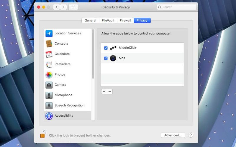Select the Contacts label
The height and width of the screenshot is (147, 236).
click(x=61, y=44)
